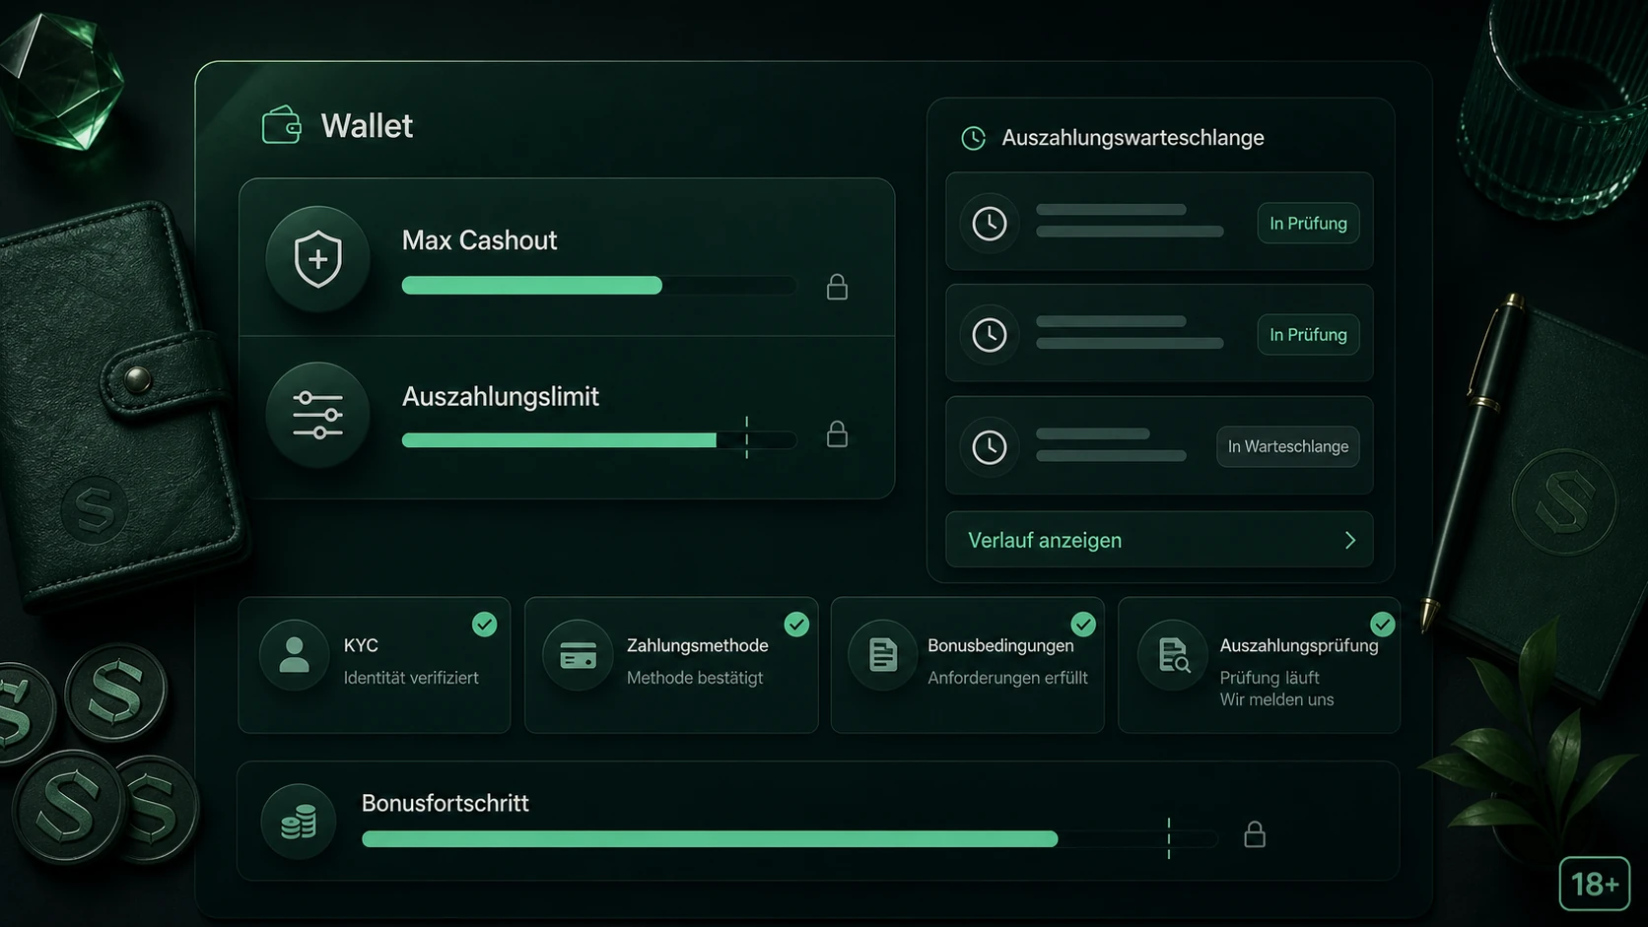
Task: Click the first In Prüfung status badge
Action: click(x=1308, y=224)
